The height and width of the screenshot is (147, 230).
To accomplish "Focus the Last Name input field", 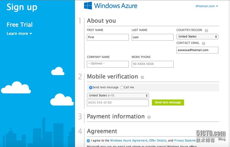I will [153, 37].
